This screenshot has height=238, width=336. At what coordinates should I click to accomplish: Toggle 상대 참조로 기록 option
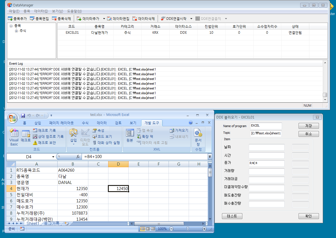pyautogui.click(x=35, y=137)
